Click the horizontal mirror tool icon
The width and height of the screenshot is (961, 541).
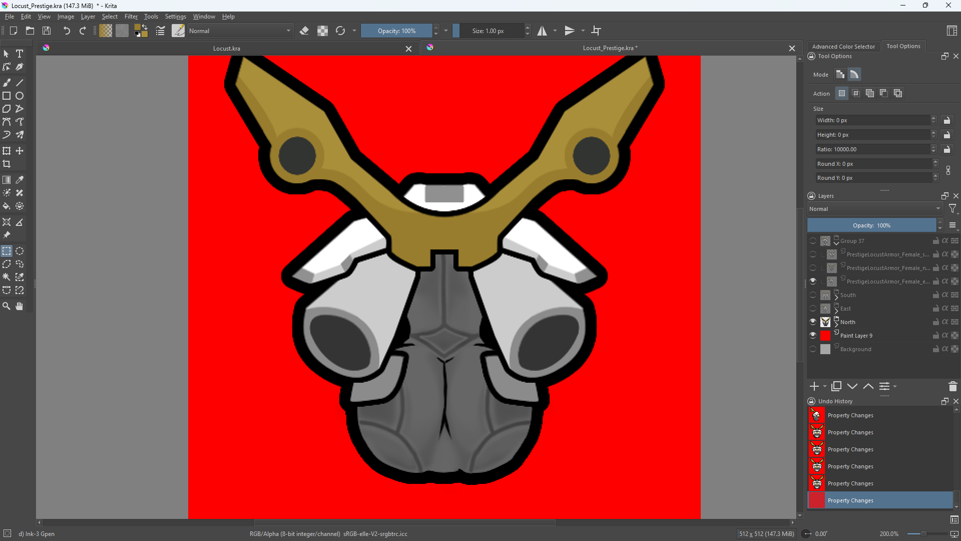coord(542,31)
